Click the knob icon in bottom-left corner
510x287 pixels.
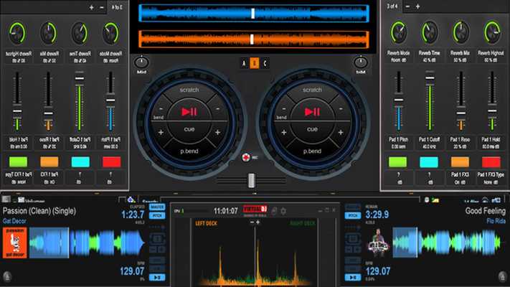[7, 276]
